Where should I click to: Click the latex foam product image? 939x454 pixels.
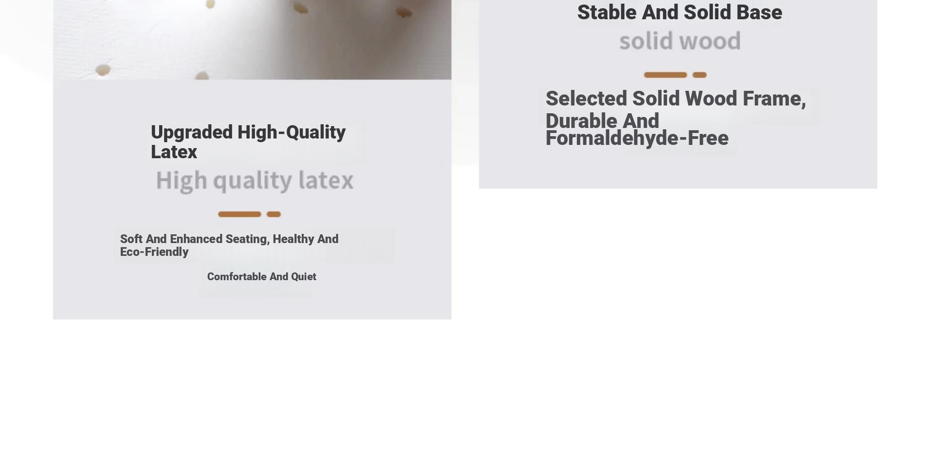click(x=252, y=39)
